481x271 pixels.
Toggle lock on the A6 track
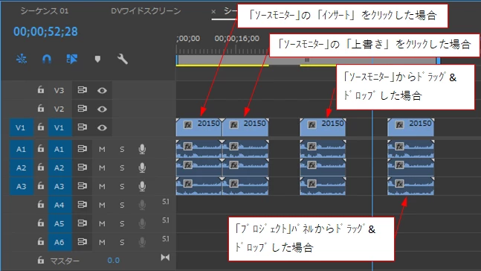[x=40, y=242]
